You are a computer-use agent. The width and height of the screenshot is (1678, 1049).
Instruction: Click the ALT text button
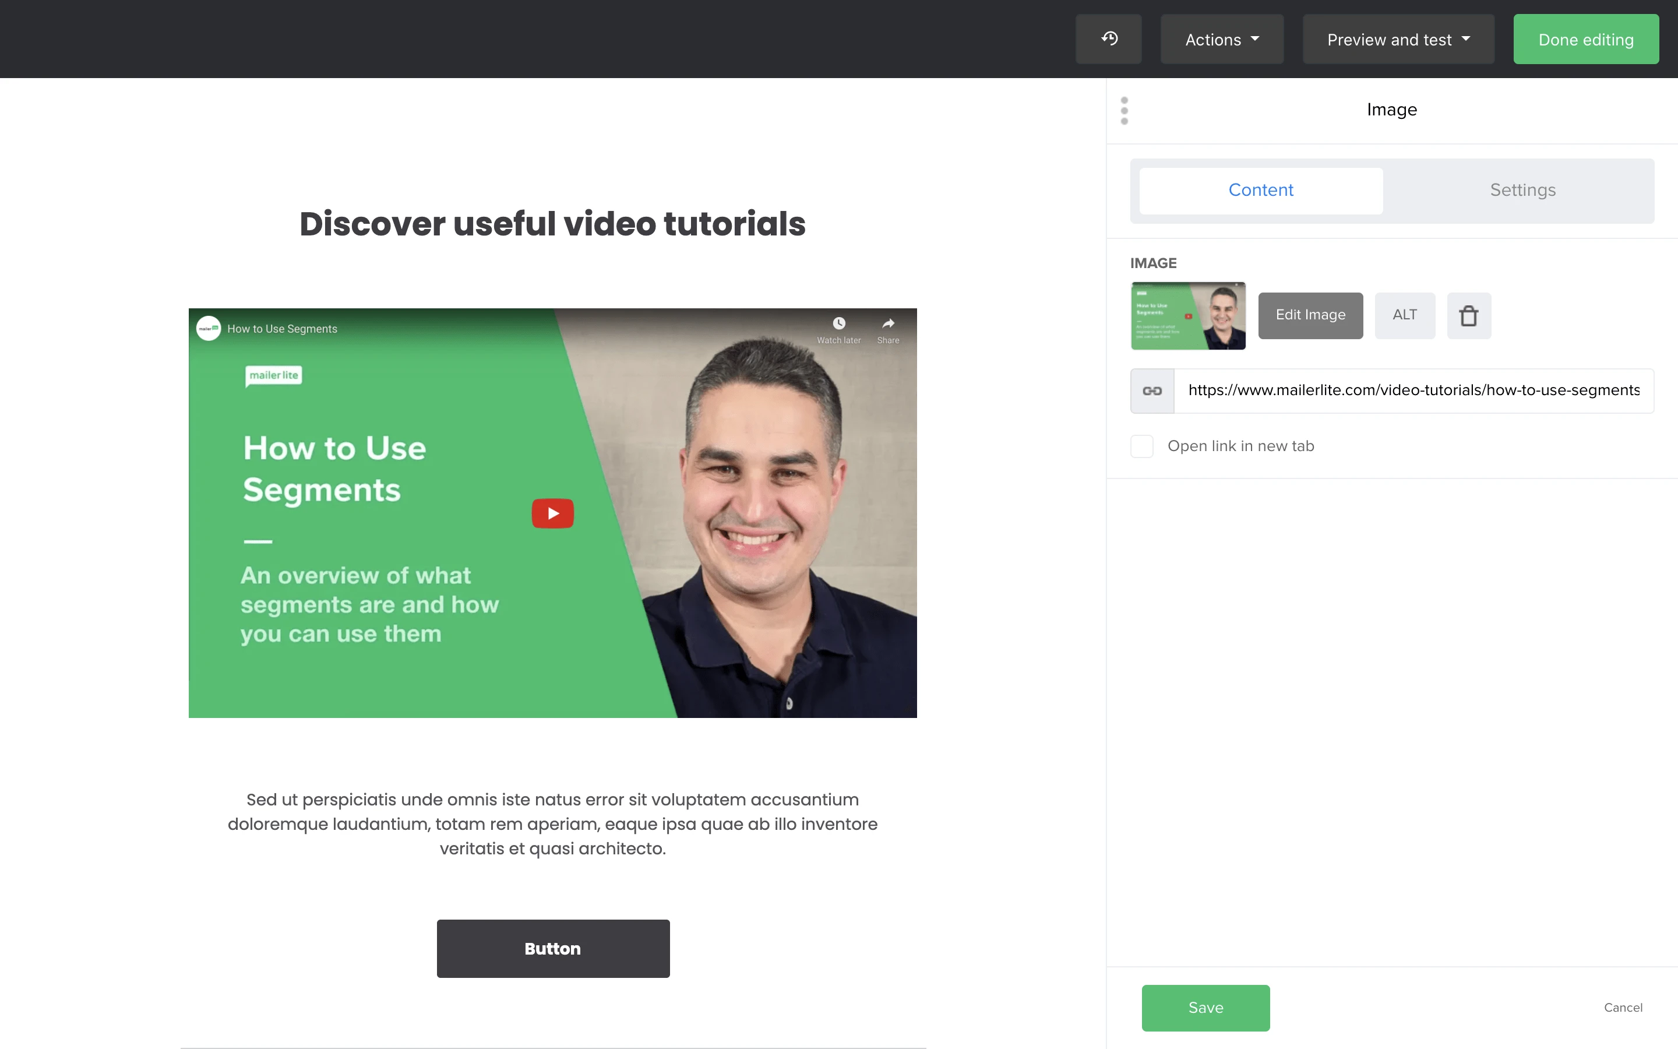tap(1404, 315)
